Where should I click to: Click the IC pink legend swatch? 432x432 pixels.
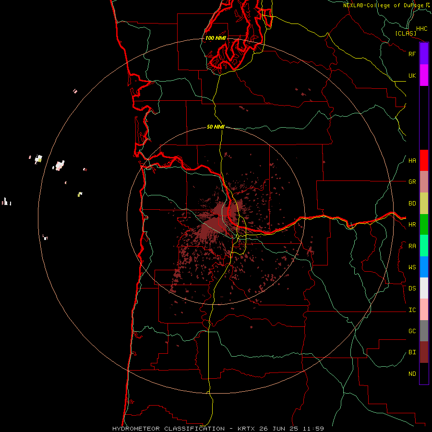click(x=424, y=310)
